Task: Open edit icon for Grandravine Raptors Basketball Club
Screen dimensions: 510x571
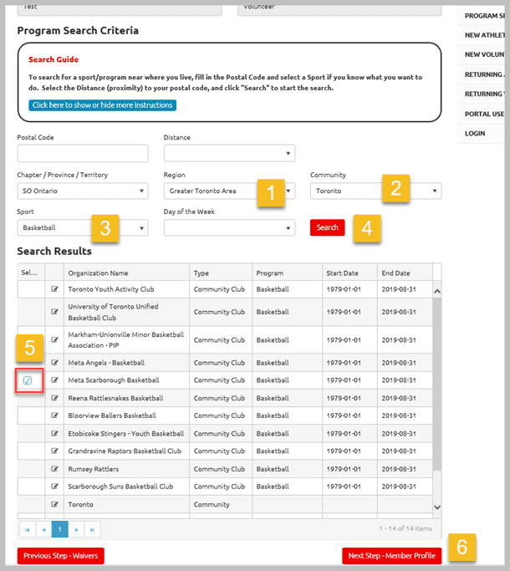Action: (x=54, y=451)
